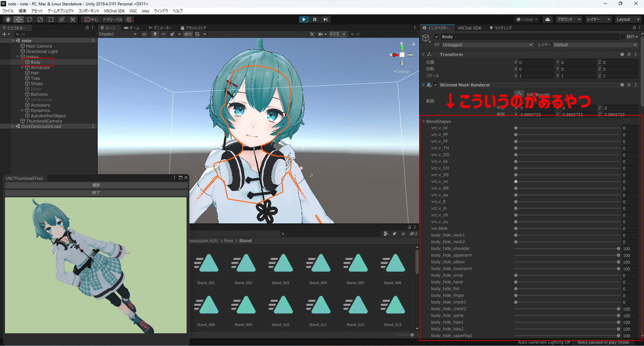Click the Body object cube icon in Inspector

426,38
